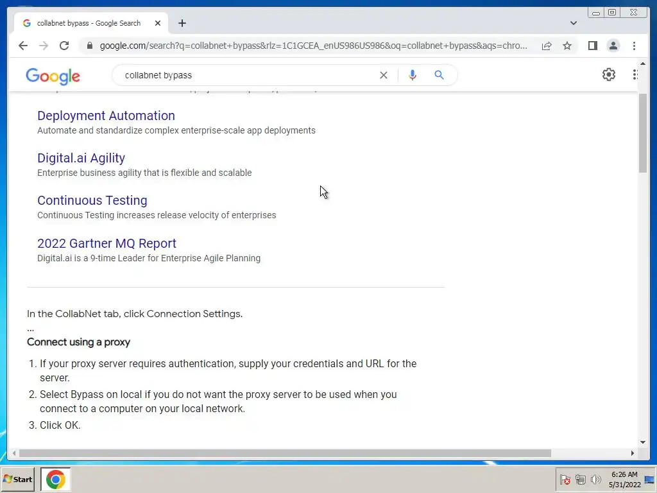This screenshot has height=493, width=657.
Task: Close the collabnet bypass tab
Action: click(158, 23)
